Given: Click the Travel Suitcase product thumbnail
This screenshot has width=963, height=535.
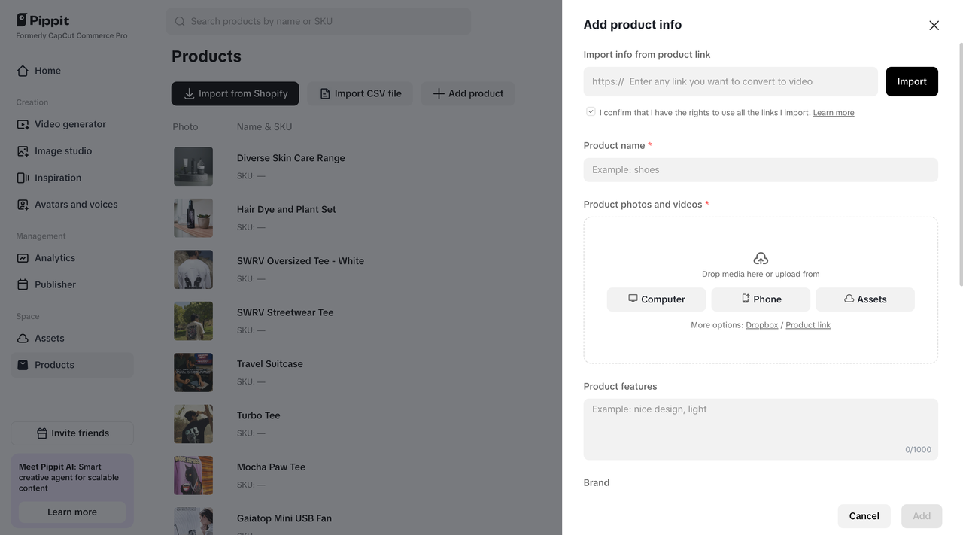Looking at the screenshot, I should tap(193, 372).
